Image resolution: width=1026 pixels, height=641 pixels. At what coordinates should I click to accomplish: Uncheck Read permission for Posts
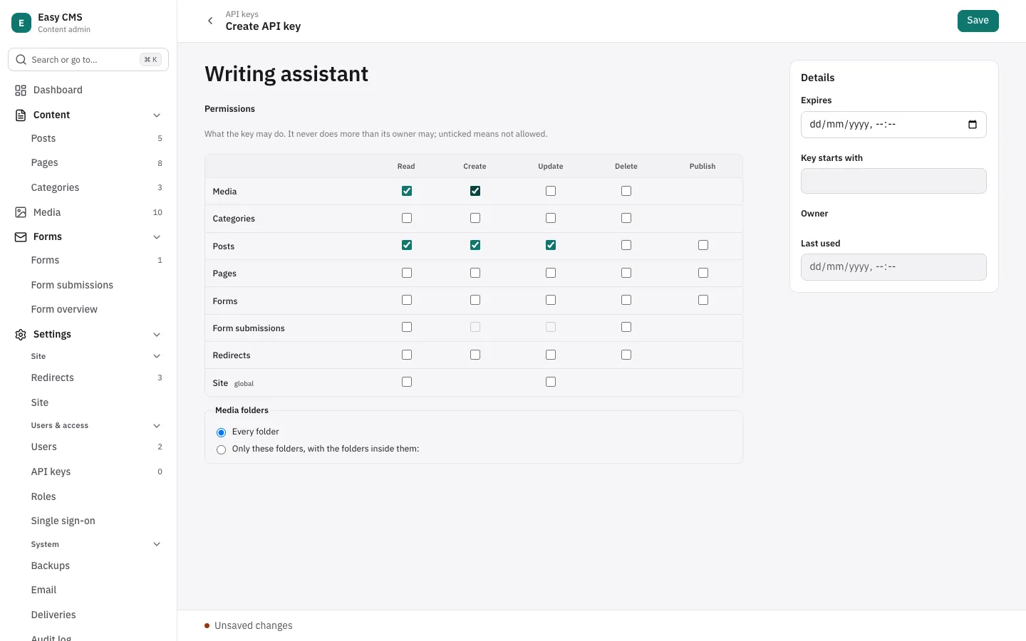[407, 245]
